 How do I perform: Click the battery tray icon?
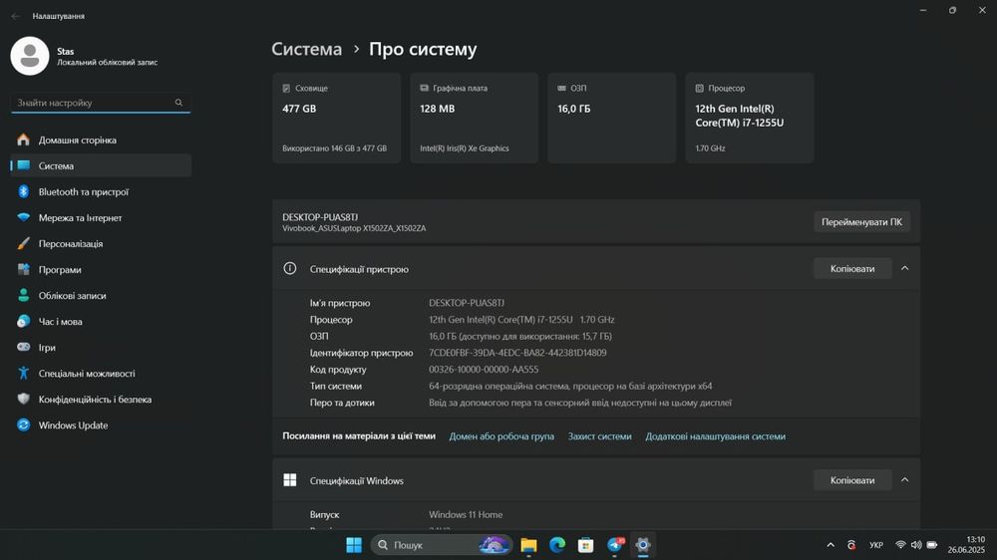[x=931, y=545]
